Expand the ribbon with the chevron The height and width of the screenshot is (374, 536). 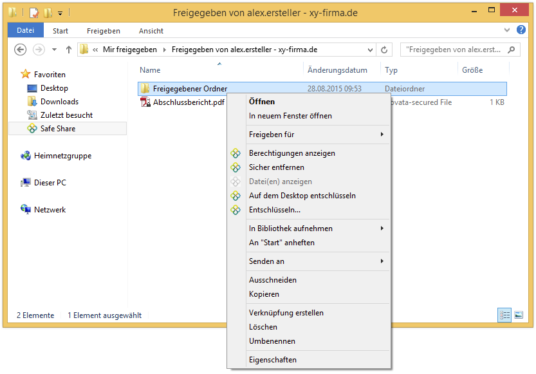point(507,30)
